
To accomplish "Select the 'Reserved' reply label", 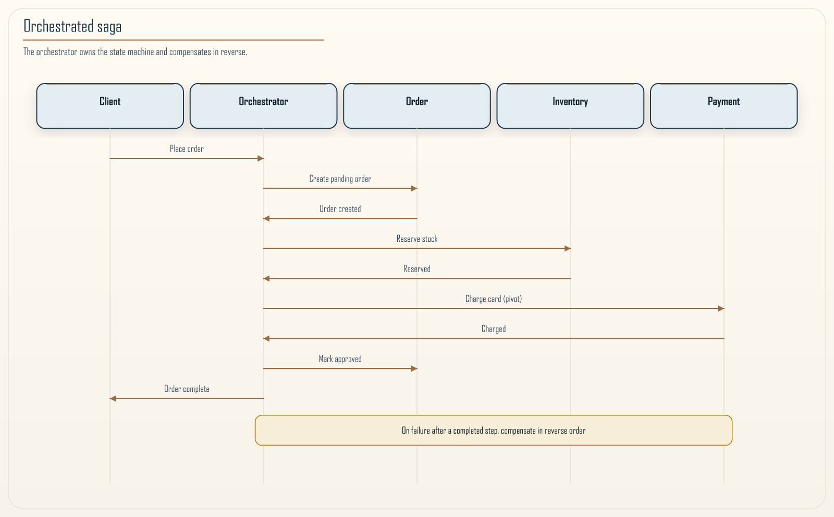I will tap(417, 269).
